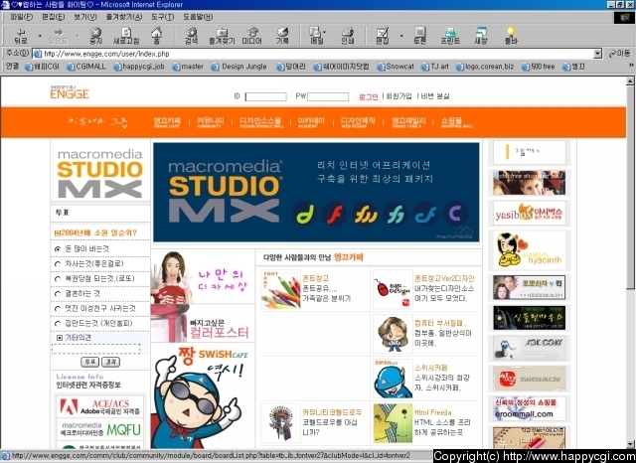Select poll option 돈 많이 버는것

pyautogui.click(x=58, y=249)
